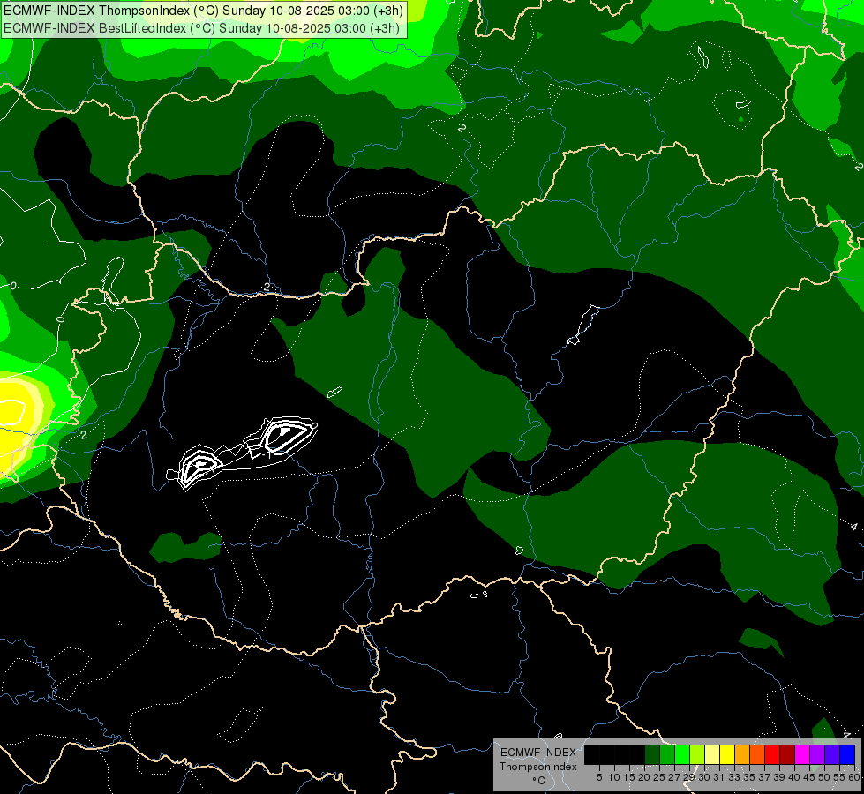Screen dimensions: 864x794
Task: Click the ThompsonIndex title line at top
Action: (203, 11)
